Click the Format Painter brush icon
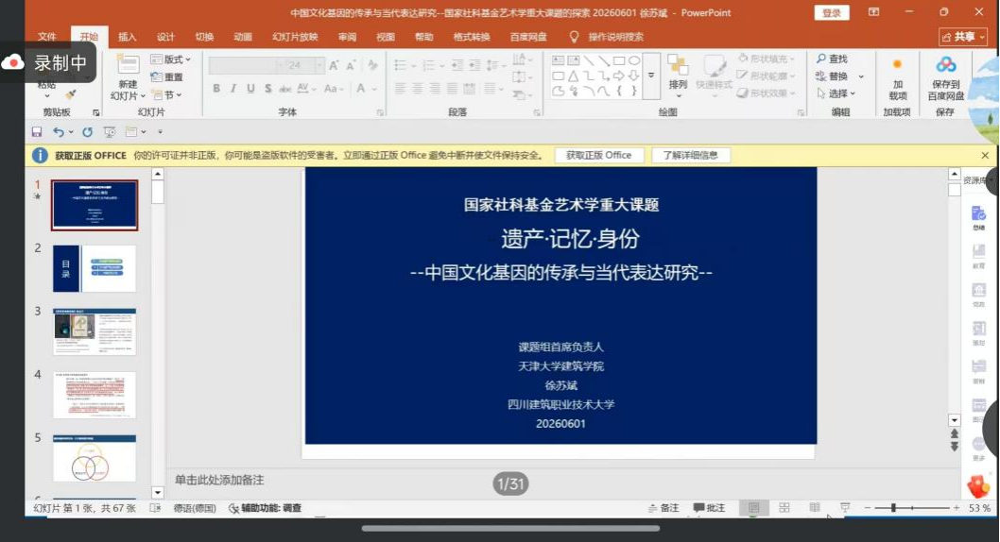The image size is (1000, 542). click(x=70, y=95)
